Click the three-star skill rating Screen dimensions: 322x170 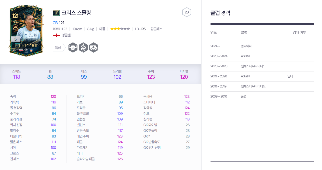click(120, 29)
